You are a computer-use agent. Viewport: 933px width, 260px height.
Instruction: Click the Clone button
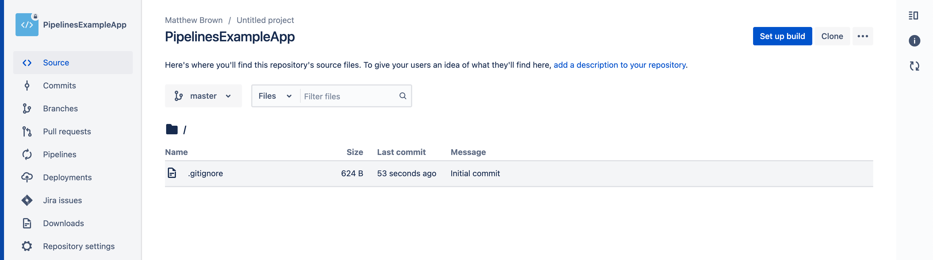pos(832,36)
